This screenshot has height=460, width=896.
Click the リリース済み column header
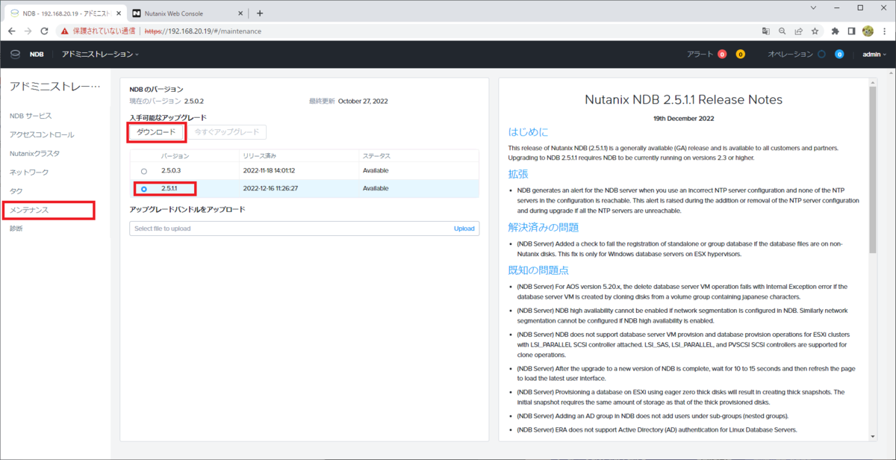point(260,156)
